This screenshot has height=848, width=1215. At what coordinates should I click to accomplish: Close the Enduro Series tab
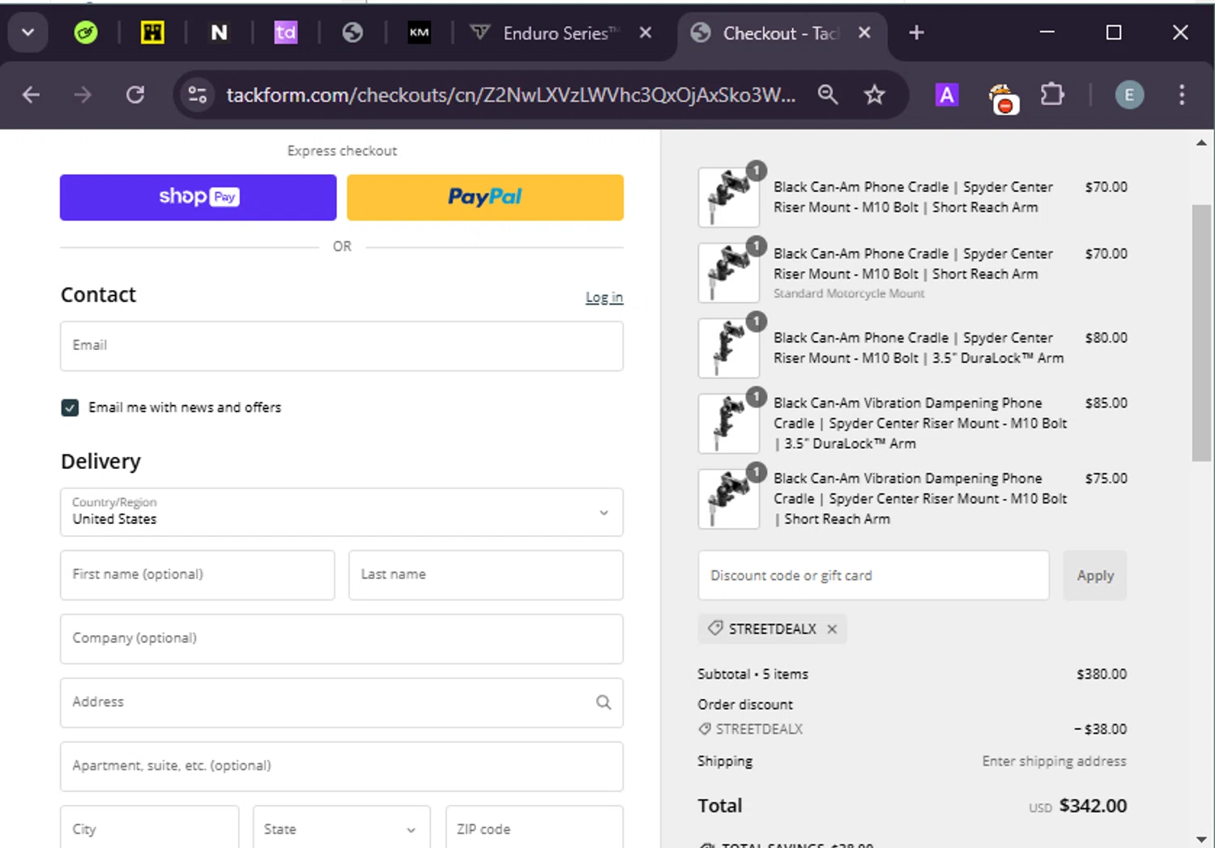tap(646, 33)
